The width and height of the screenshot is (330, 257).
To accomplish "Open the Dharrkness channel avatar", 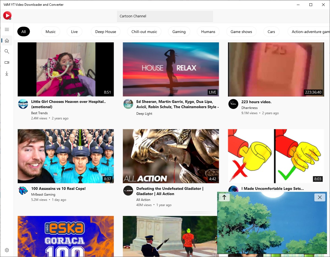I will click(233, 104).
